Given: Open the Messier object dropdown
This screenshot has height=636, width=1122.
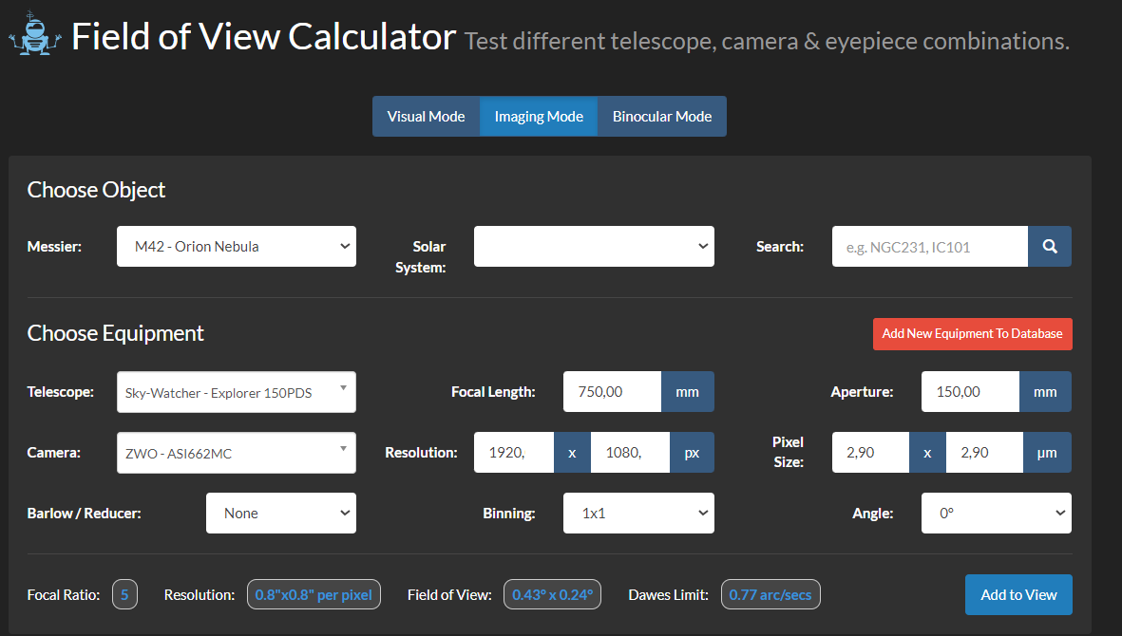Looking at the screenshot, I should tap(237, 246).
